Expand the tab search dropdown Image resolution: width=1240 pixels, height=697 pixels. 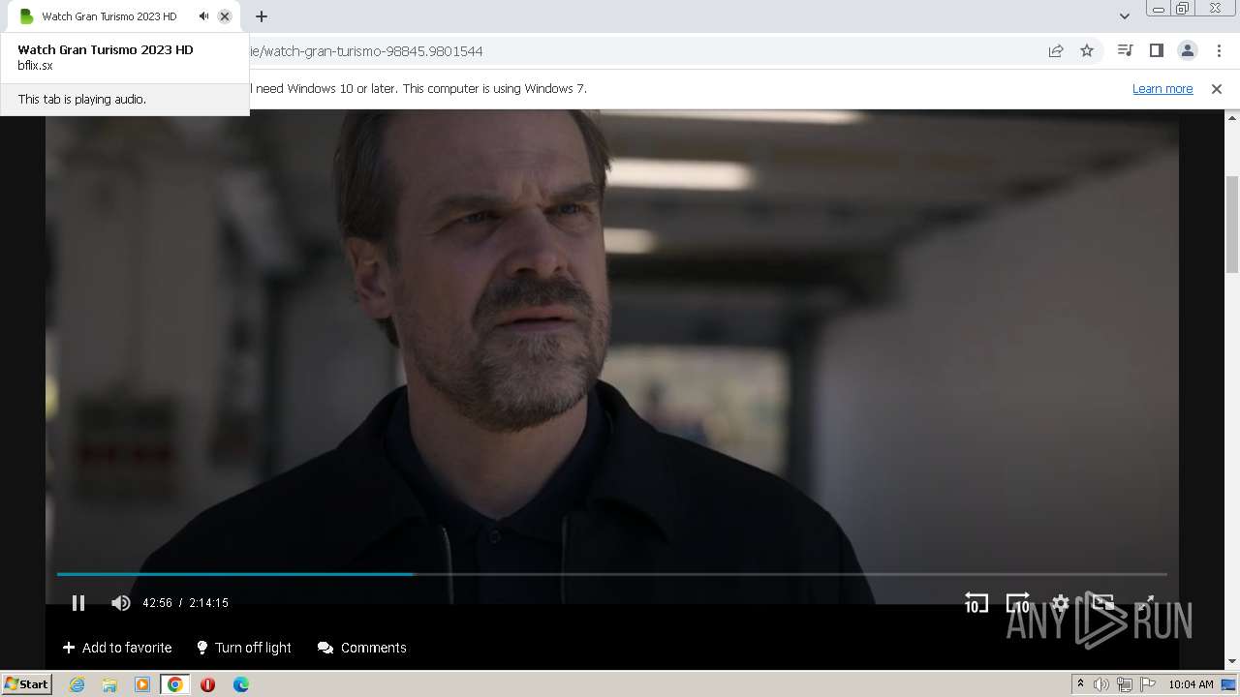1124,16
